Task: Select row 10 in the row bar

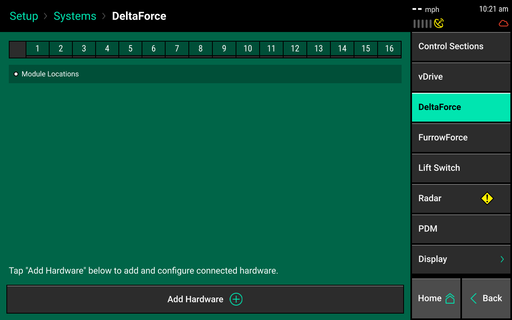Action: click(x=248, y=49)
